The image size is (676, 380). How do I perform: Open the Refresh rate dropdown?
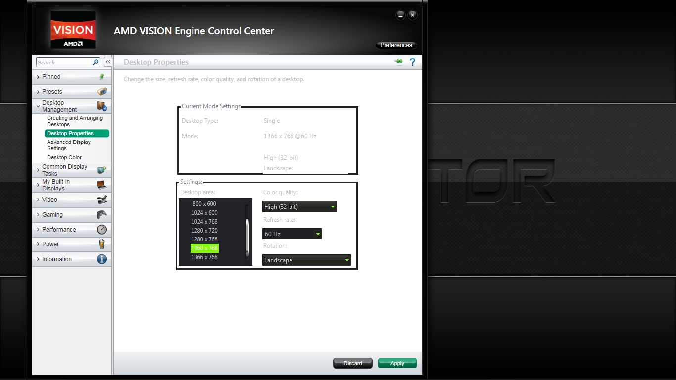[317, 234]
